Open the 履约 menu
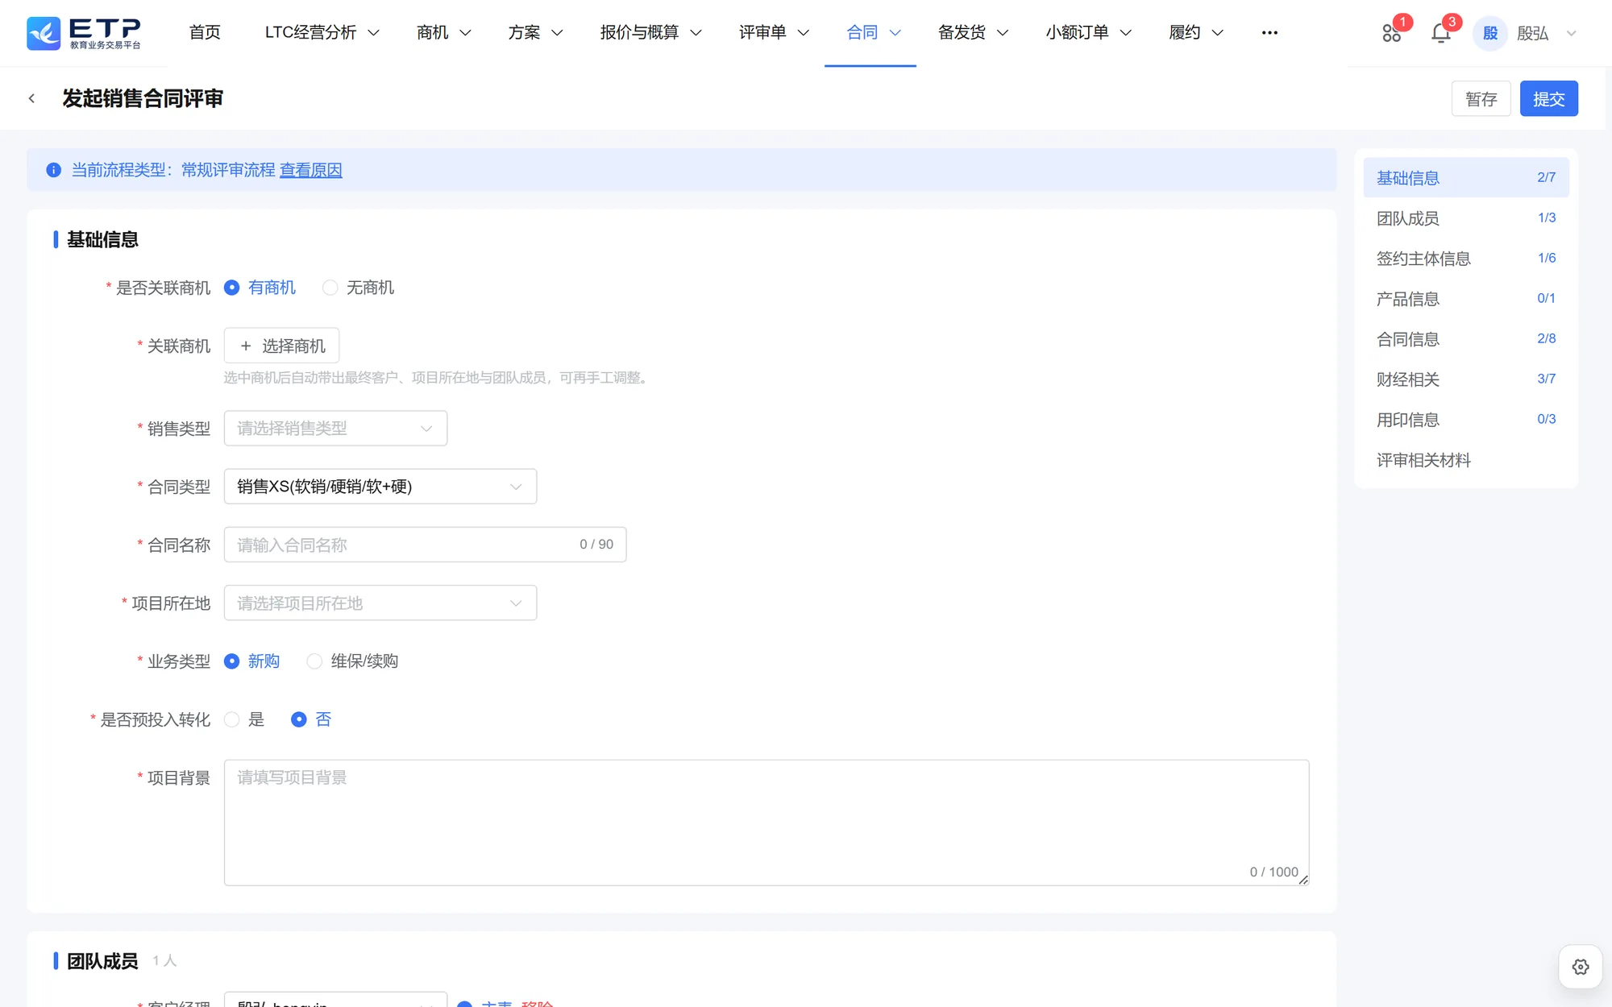 pyautogui.click(x=1196, y=32)
